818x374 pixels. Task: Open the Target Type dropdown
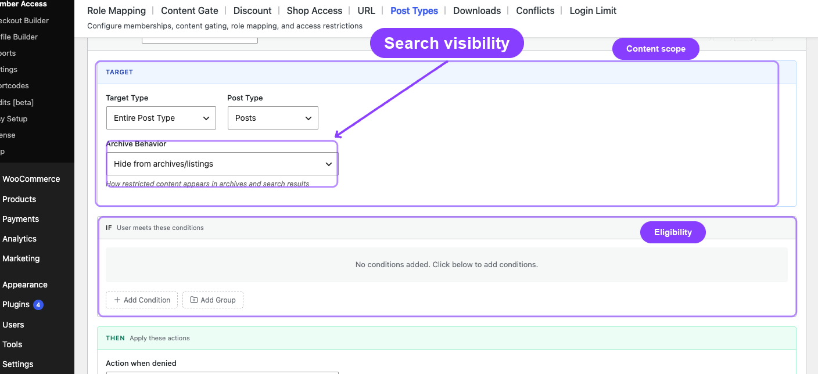pos(161,118)
